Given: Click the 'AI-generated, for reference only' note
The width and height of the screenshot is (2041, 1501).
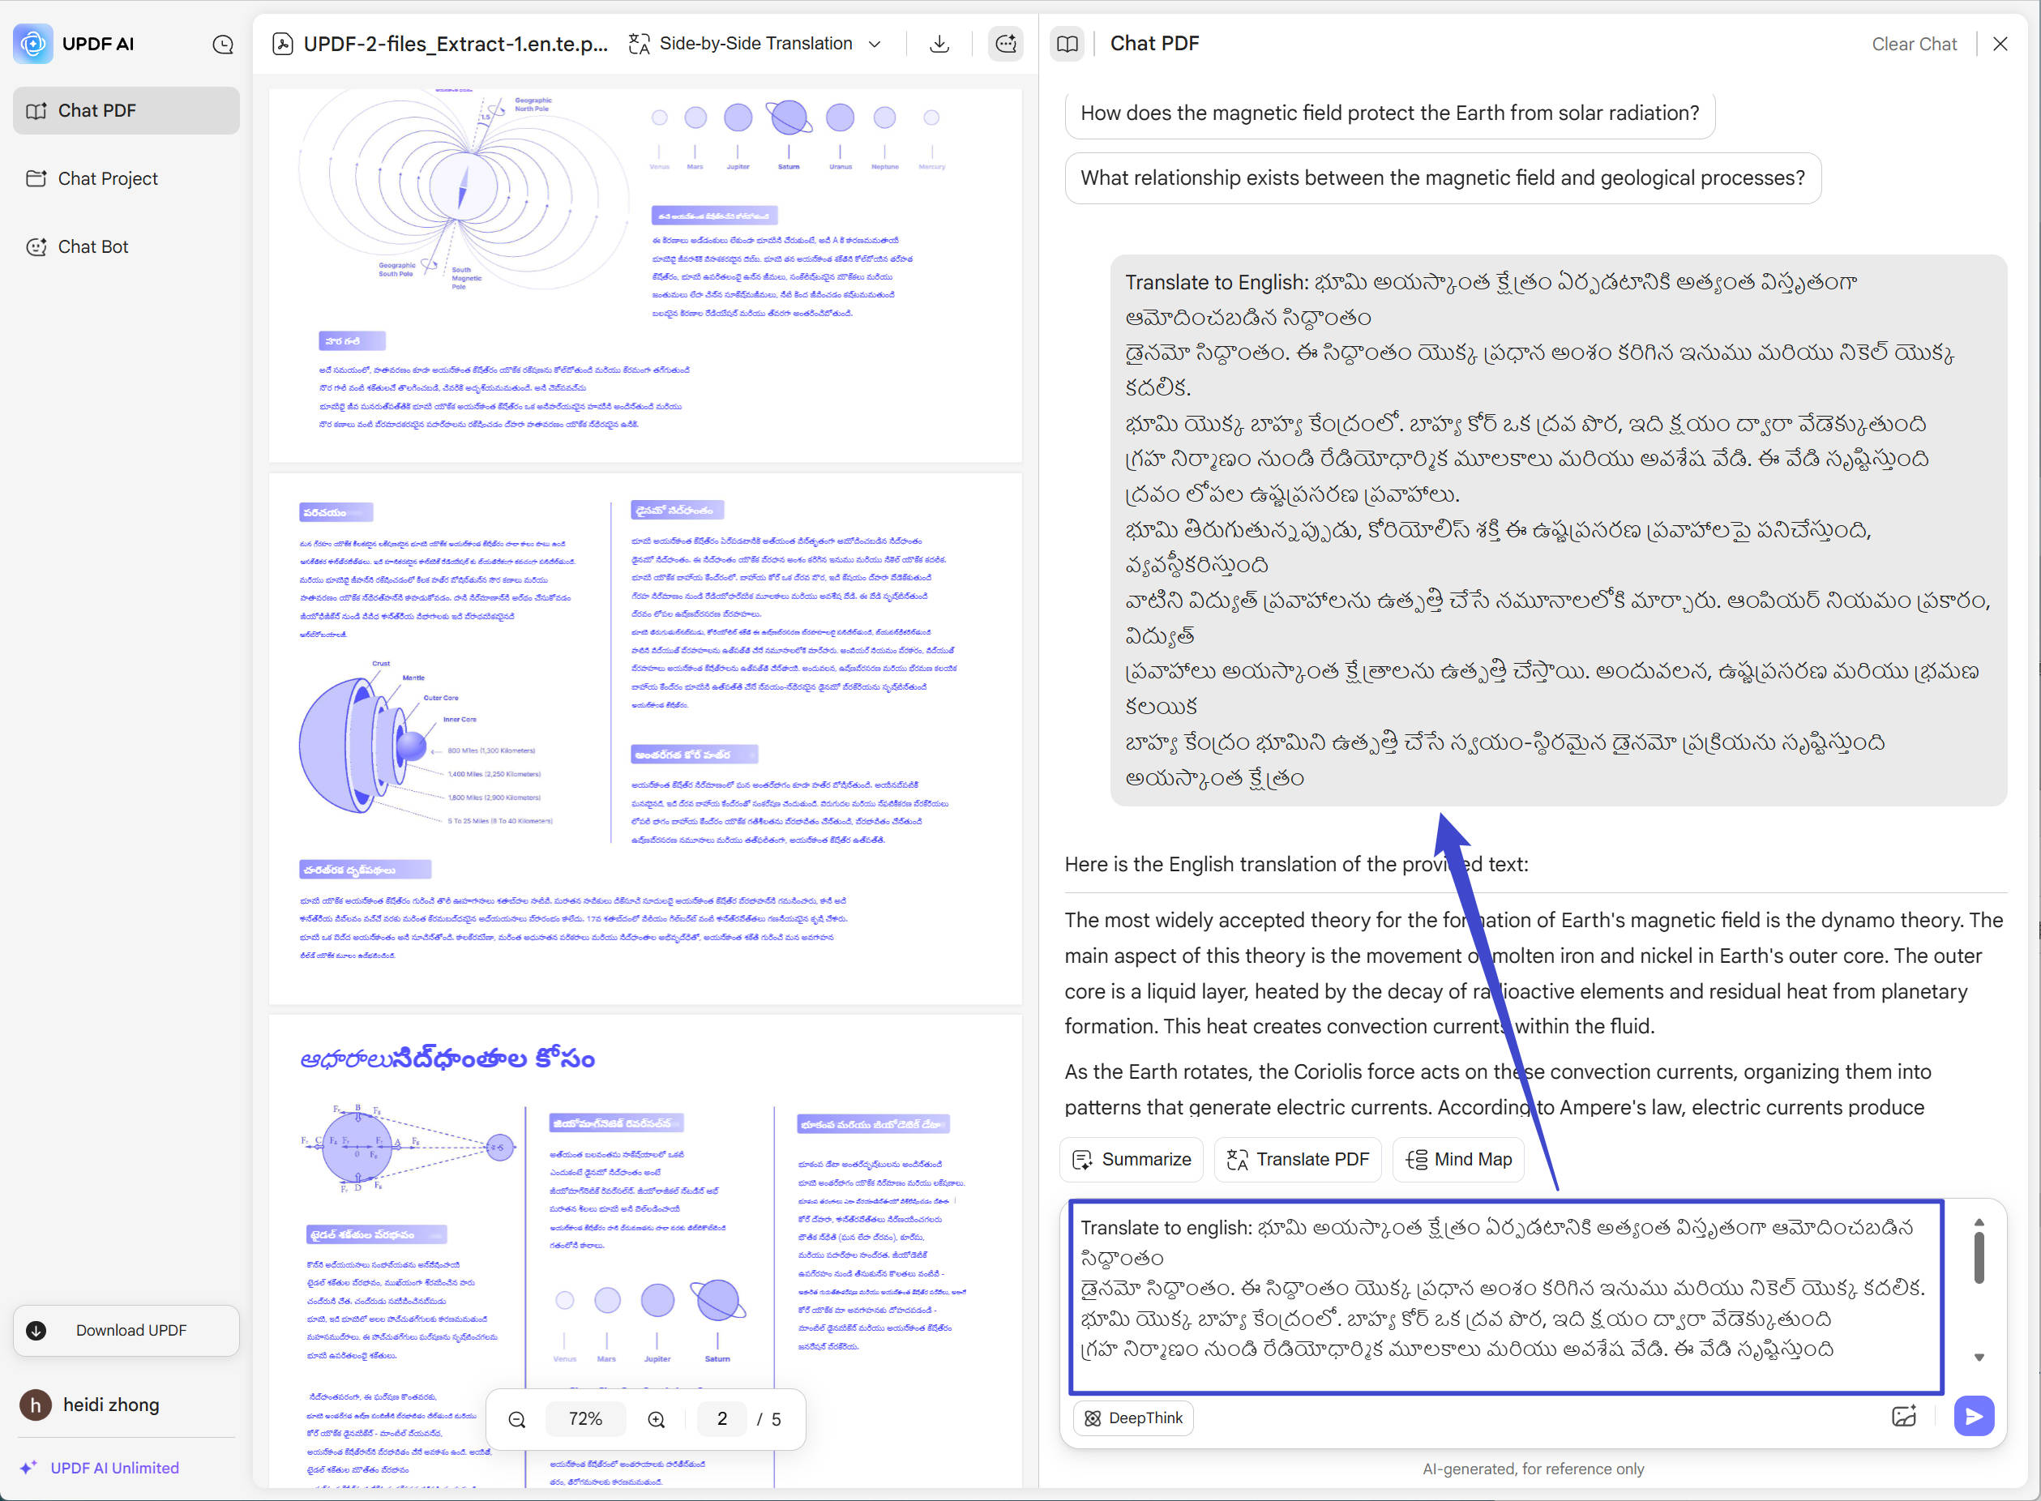Looking at the screenshot, I should [1533, 1469].
